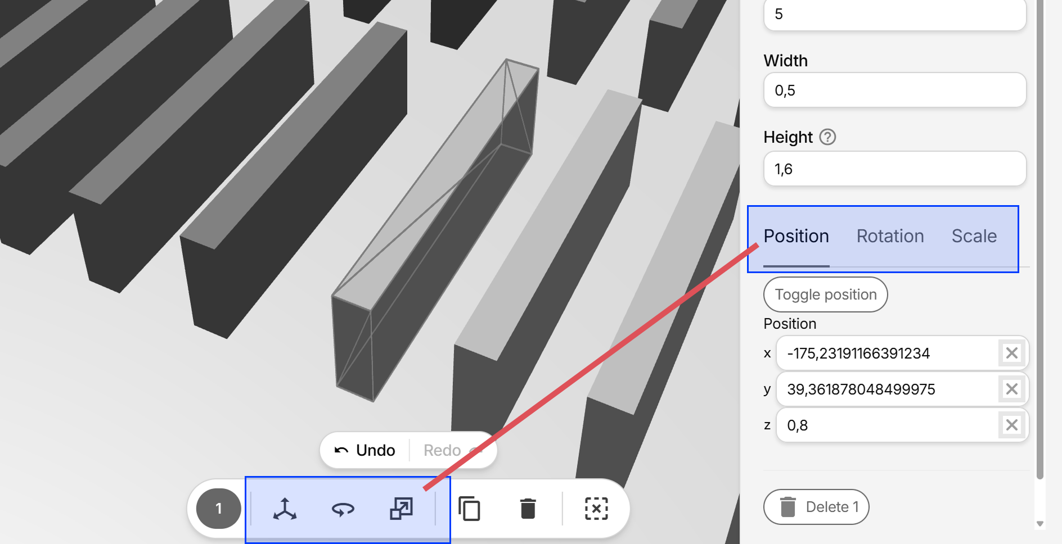Select the scale tool icon
This screenshot has height=544, width=1062.
point(401,509)
